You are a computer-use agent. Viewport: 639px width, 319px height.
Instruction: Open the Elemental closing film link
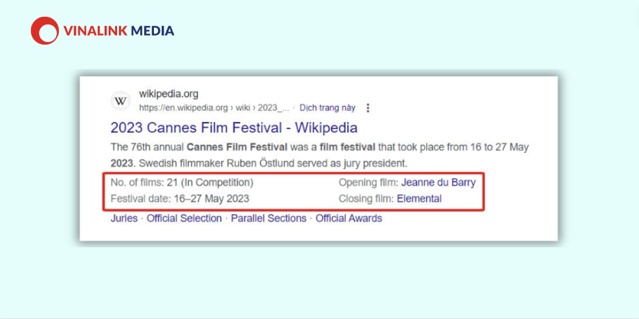[419, 198]
